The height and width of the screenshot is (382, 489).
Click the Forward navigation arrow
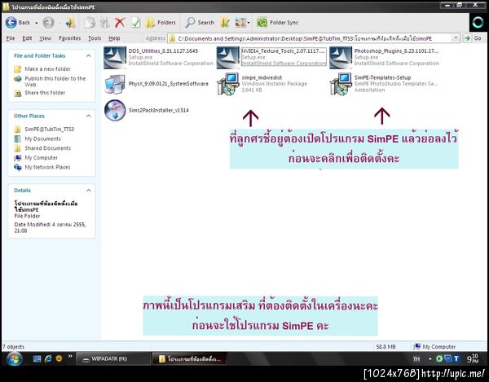tap(48, 23)
